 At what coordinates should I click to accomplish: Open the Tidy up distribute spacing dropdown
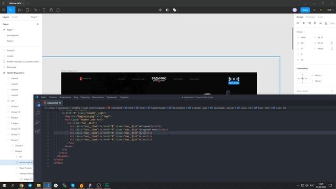(x=332, y=23)
